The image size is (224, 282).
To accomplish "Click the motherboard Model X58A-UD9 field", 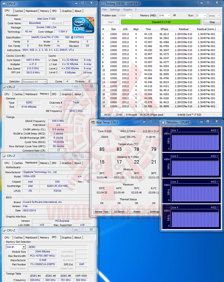I will coord(44,176).
